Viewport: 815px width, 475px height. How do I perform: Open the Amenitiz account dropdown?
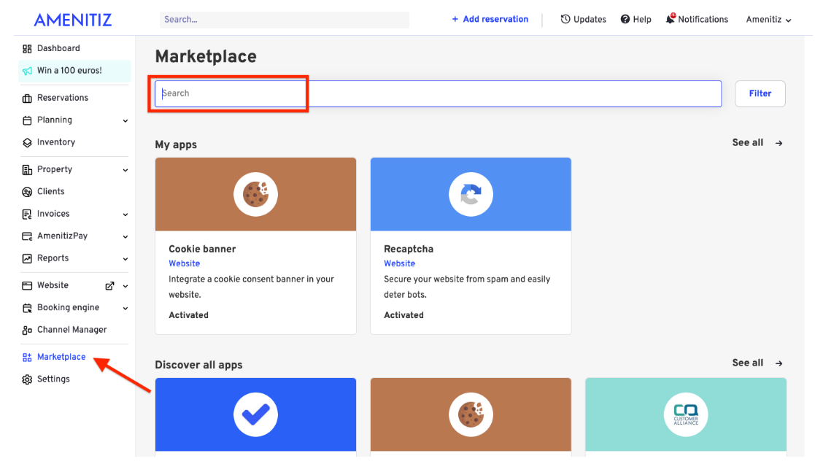click(768, 20)
